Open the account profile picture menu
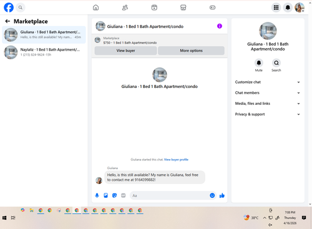Viewport: 312px width, 229px height. pos(300,7)
